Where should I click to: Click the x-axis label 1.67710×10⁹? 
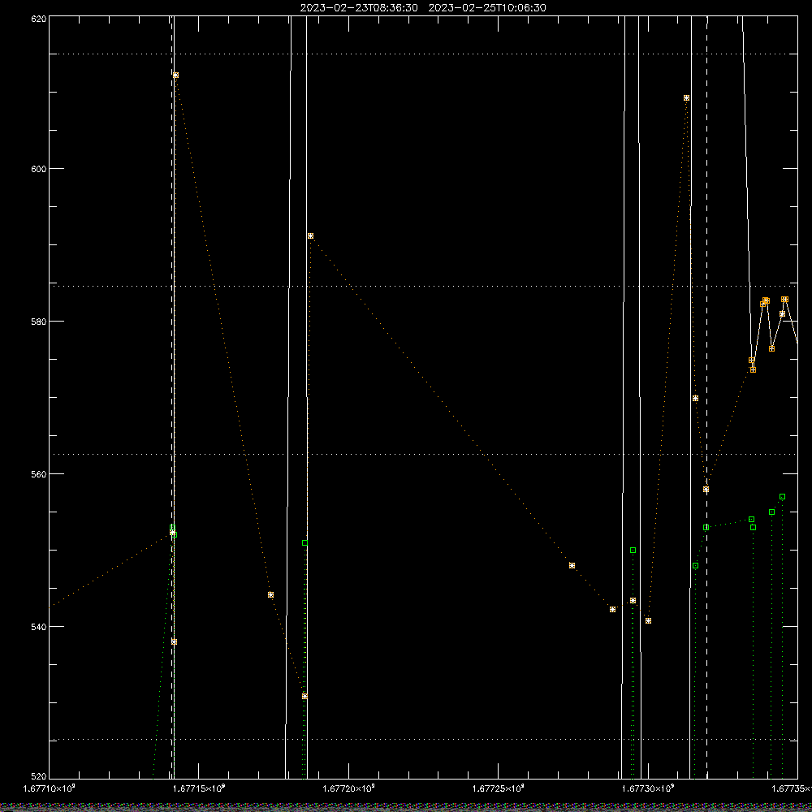pyautogui.click(x=49, y=788)
